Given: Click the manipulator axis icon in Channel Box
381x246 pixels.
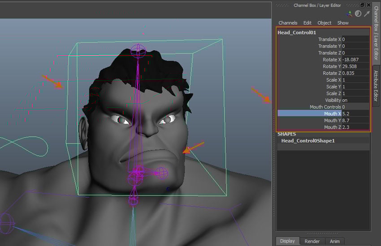Looking at the screenshot, I should [349, 14].
